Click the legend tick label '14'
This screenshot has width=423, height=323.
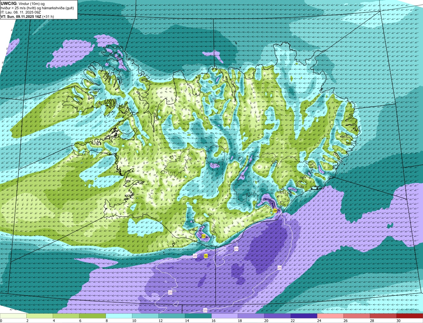coord(187,321)
